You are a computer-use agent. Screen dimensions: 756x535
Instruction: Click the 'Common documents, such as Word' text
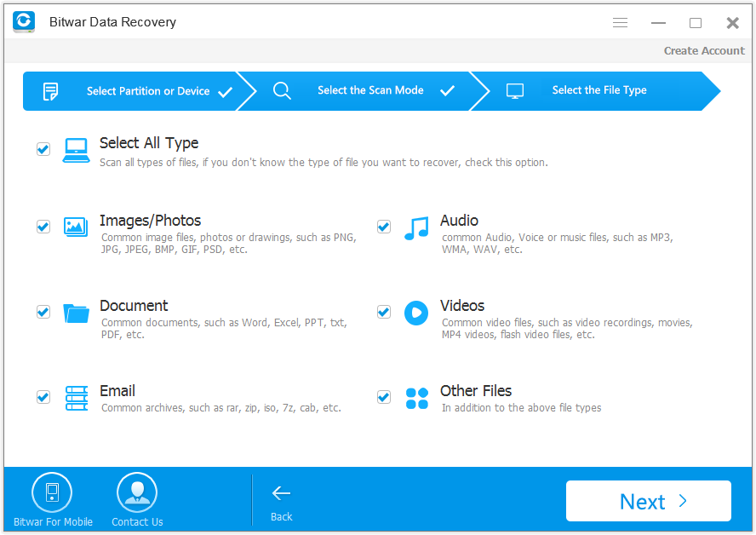point(224,329)
